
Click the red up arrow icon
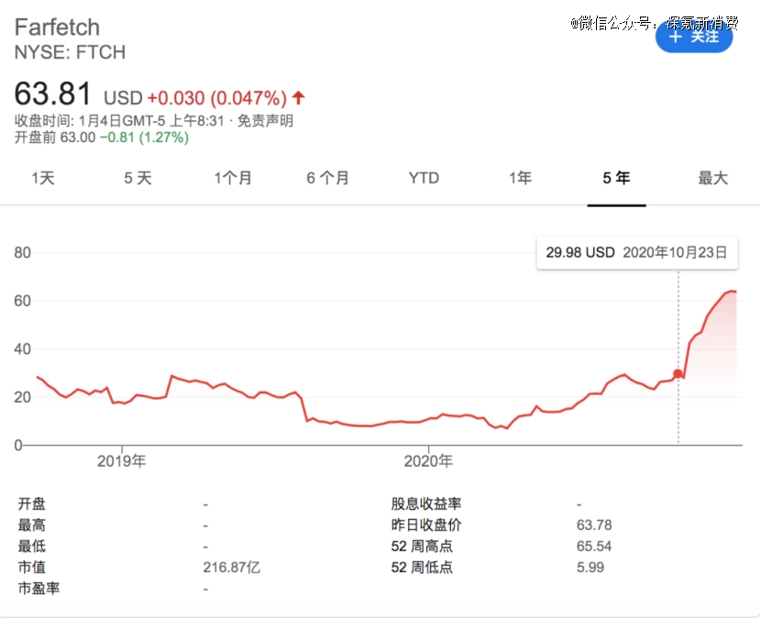pos(299,97)
